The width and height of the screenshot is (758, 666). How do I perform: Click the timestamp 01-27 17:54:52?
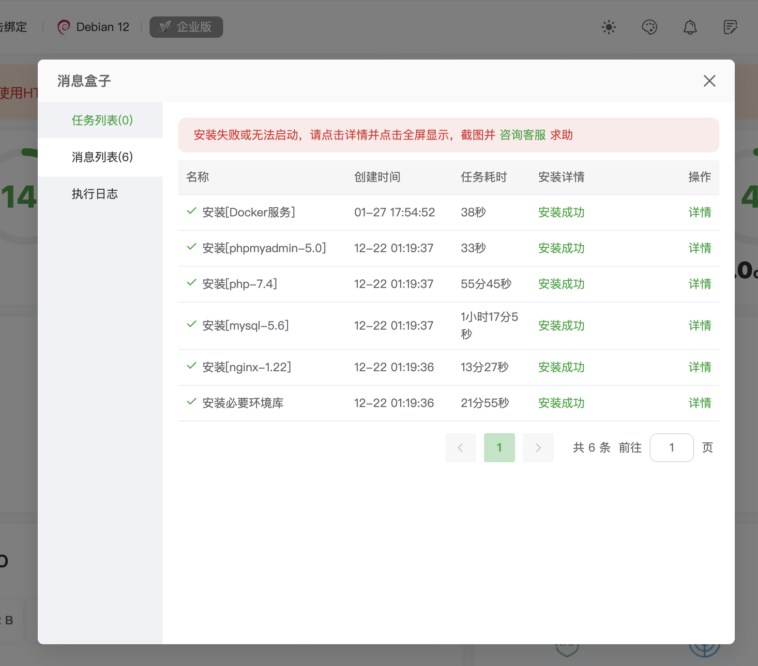coord(394,212)
